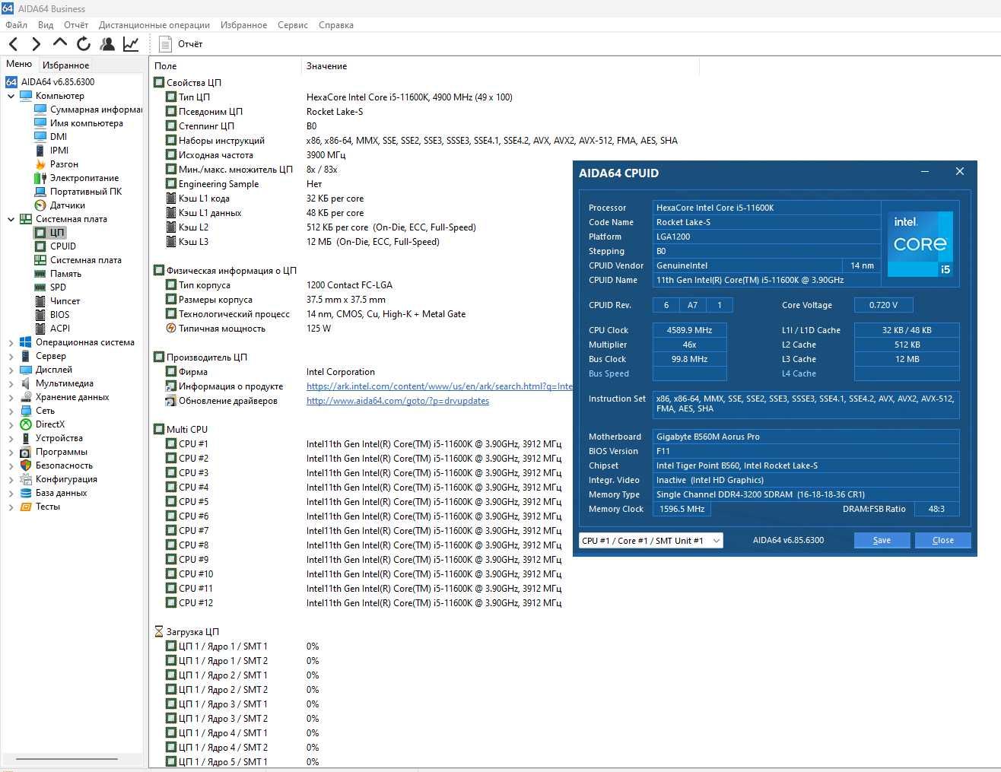
Task: Click the Программы icon in tree
Action: tap(26, 452)
